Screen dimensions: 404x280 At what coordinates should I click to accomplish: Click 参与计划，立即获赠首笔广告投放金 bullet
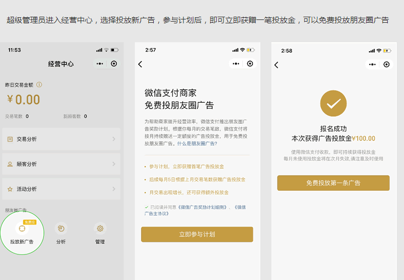[187, 167]
